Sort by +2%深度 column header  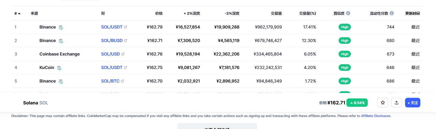point(192,13)
